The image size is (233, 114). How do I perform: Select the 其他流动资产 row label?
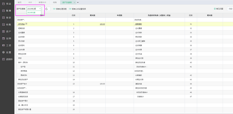pyautogui.click(x=23, y=80)
